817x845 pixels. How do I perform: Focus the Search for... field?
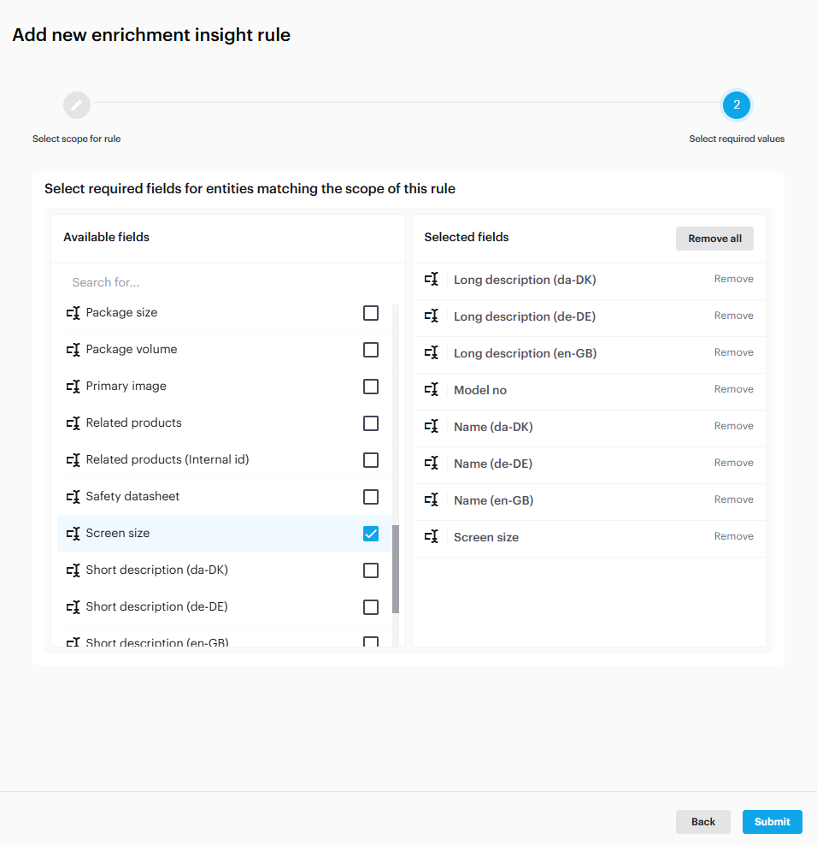tap(227, 282)
